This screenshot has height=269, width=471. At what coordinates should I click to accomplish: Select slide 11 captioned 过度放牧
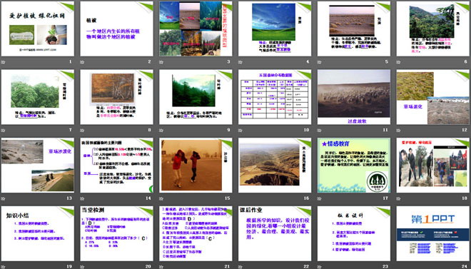(354, 97)
